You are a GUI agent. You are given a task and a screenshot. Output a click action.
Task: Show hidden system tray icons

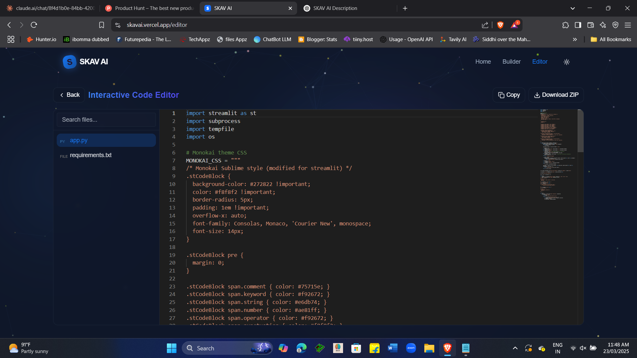pyautogui.click(x=515, y=348)
